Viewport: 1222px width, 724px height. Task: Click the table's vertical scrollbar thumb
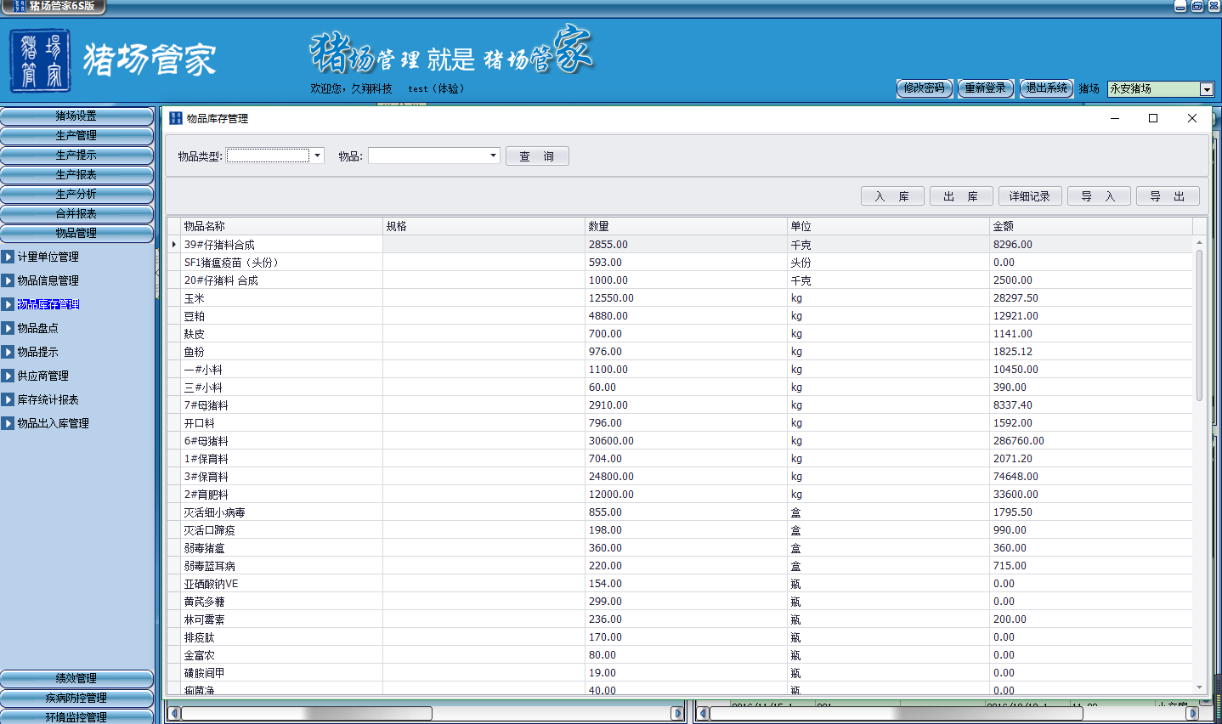(x=1200, y=325)
